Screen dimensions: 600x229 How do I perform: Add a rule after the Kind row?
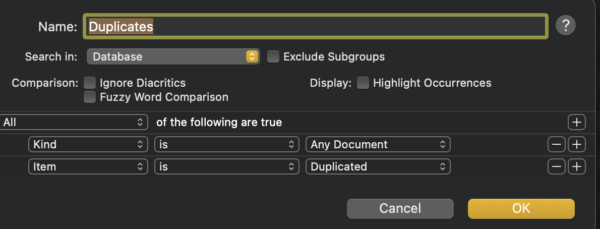tap(576, 145)
